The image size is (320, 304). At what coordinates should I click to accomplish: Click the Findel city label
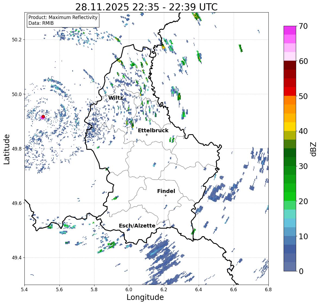(x=166, y=191)
